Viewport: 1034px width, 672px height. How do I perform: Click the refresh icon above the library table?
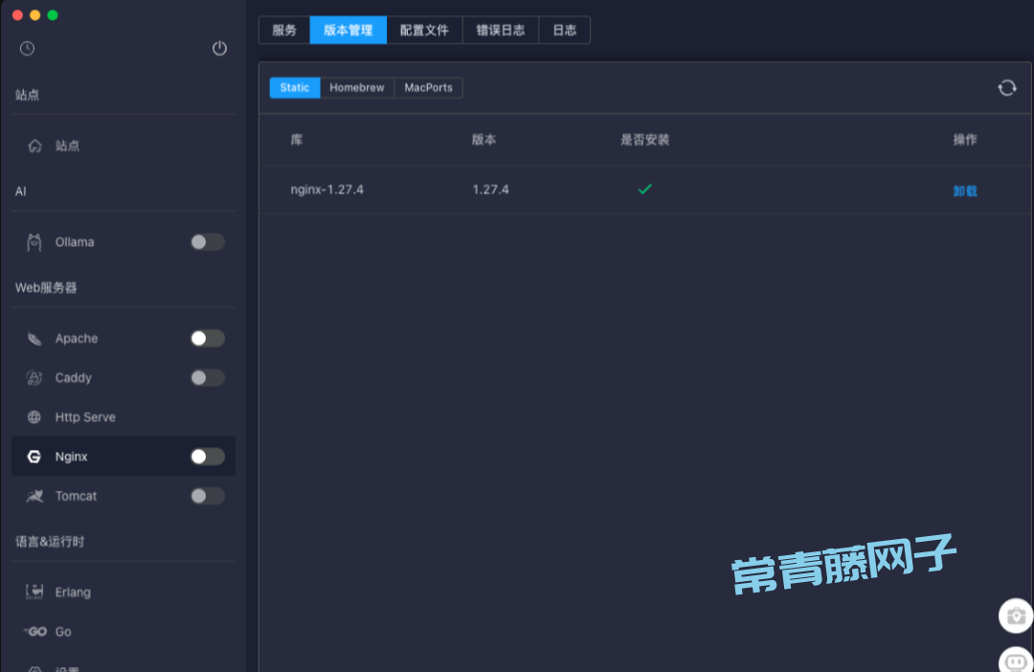click(x=1006, y=87)
